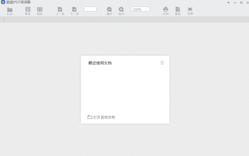249x156 pixels.
Task: Open the zoom percentage dropdown
Action: click(x=147, y=9)
